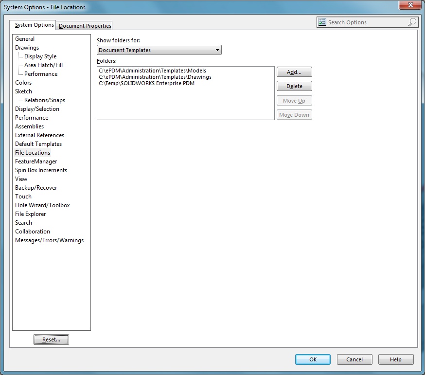Click the Add... button

pos(294,72)
